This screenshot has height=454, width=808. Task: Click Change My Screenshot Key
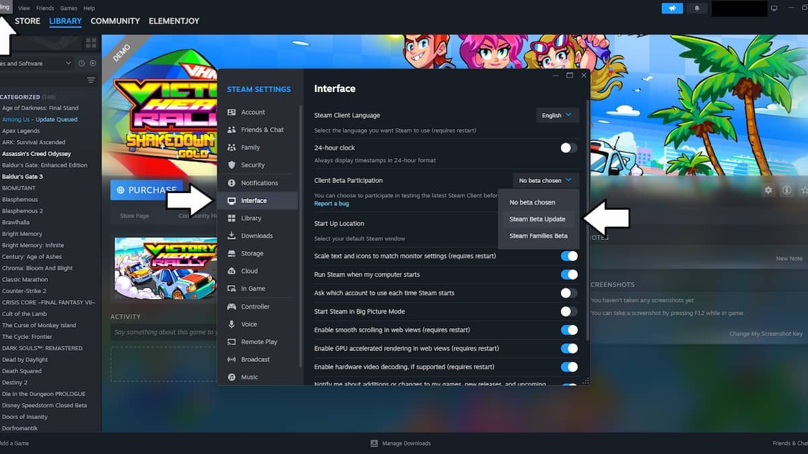(766, 334)
